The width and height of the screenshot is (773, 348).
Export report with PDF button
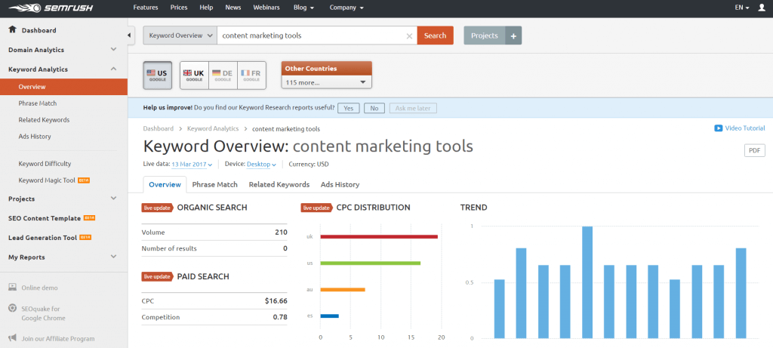pyautogui.click(x=754, y=151)
